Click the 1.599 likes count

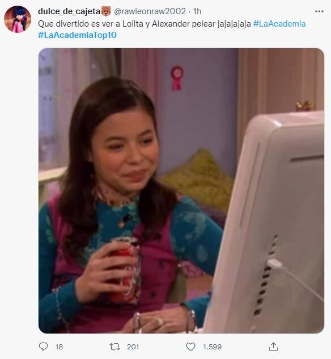213,347
